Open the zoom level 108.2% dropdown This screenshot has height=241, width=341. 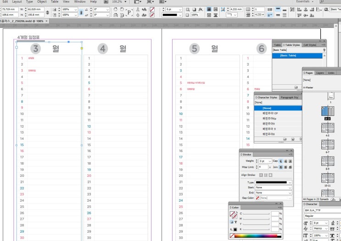coord(125,2)
